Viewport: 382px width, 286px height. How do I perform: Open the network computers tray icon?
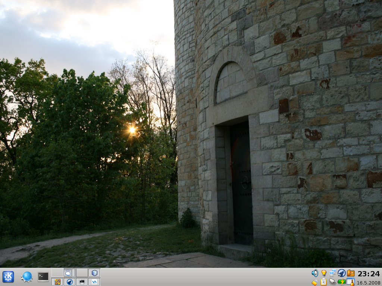332,273
